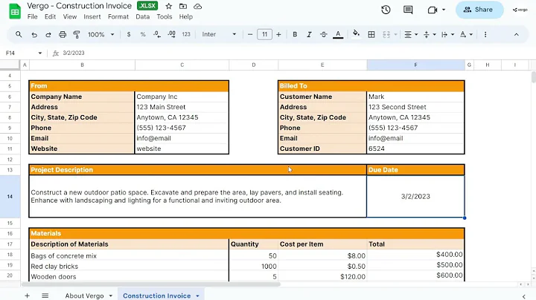
Task: Open the Data menu
Action: [142, 16]
